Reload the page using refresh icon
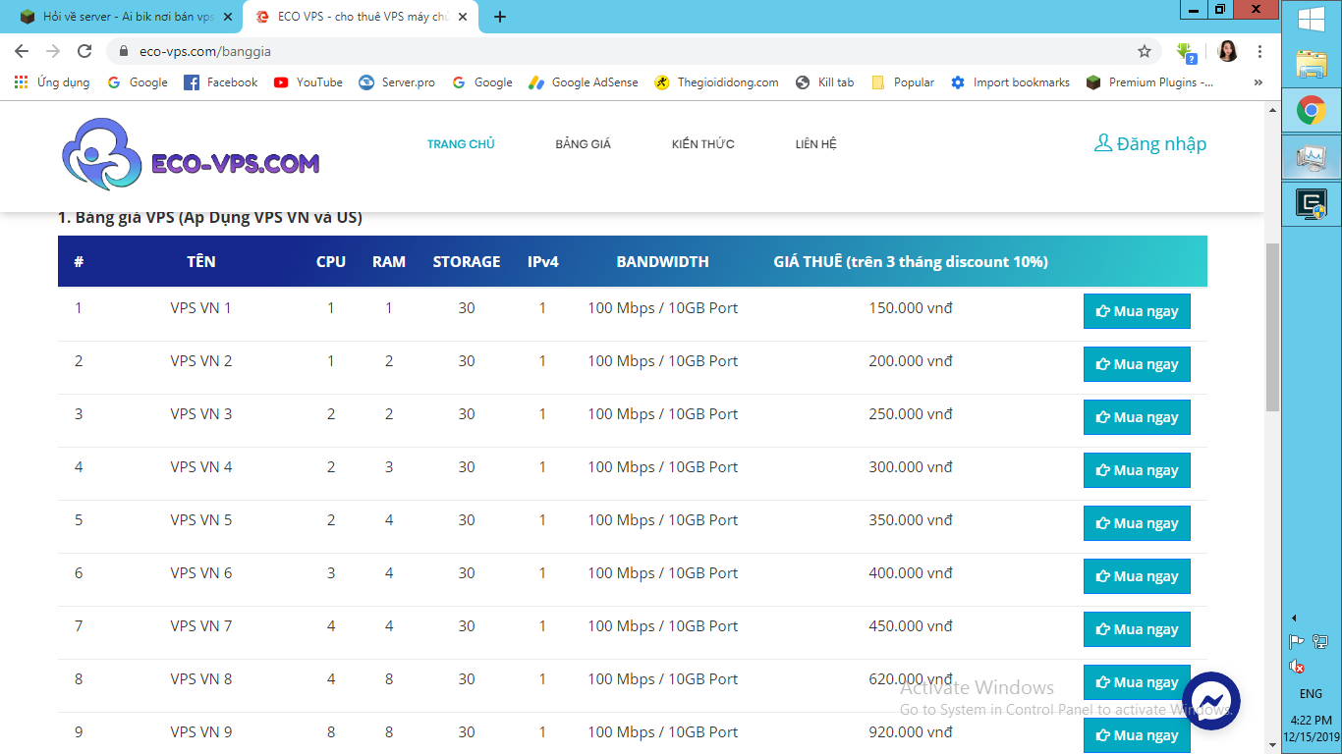The width and height of the screenshot is (1342, 754). (x=84, y=51)
